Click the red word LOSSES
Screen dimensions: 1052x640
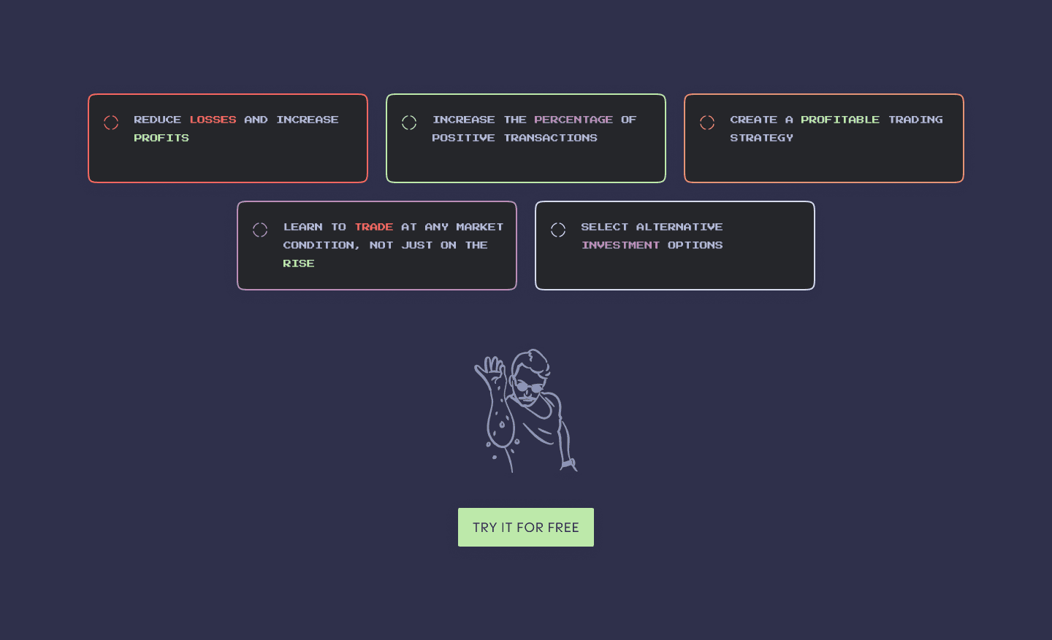tap(213, 120)
